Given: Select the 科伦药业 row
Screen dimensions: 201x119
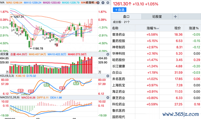Looking at the screenshot, I should 156,104.
